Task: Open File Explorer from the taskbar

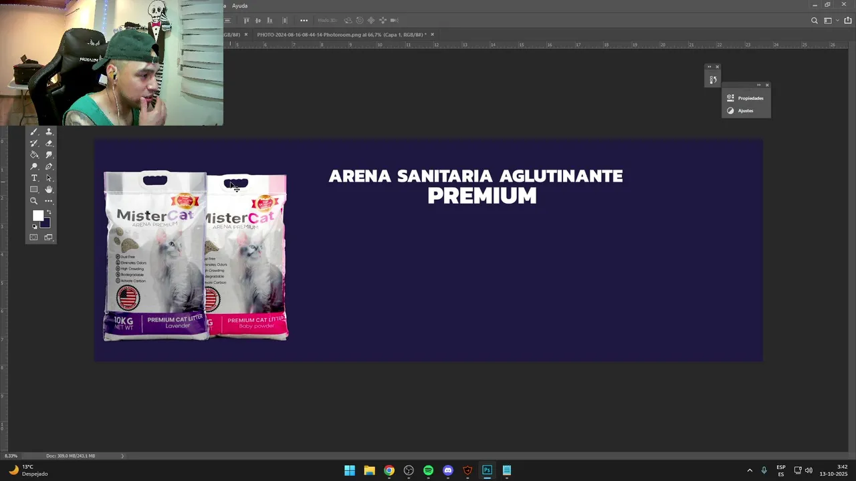Action: pyautogui.click(x=369, y=470)
